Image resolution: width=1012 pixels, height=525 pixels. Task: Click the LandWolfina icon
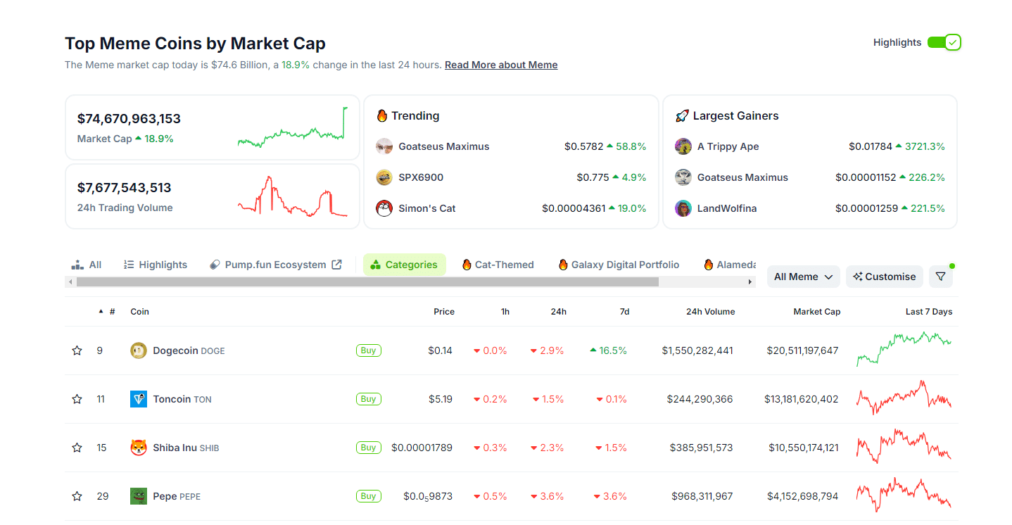click(683, 208)
